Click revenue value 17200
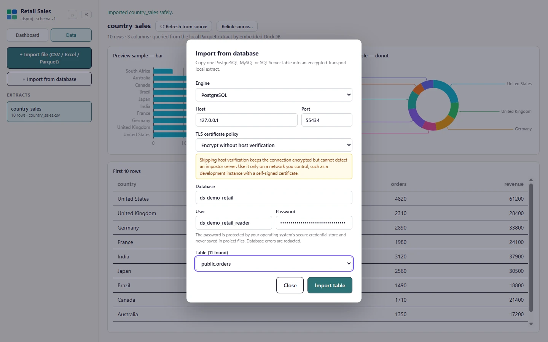Image resolution: width=548 pixels, height=342 pixels. 516,314
